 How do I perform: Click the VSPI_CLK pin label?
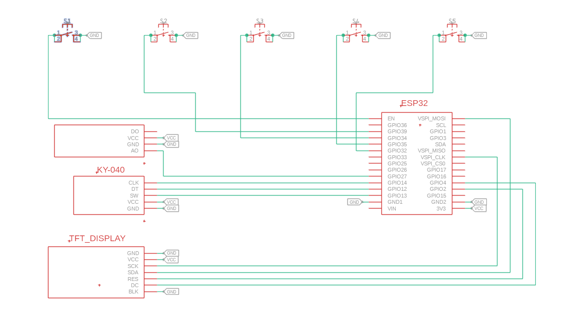(433, 157)
